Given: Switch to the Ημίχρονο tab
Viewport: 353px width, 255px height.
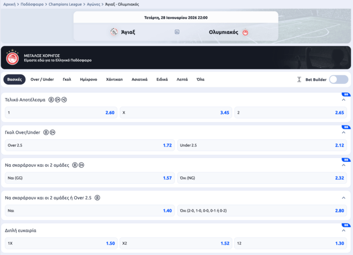Looking at the screenshot, I should coord(88,80).
